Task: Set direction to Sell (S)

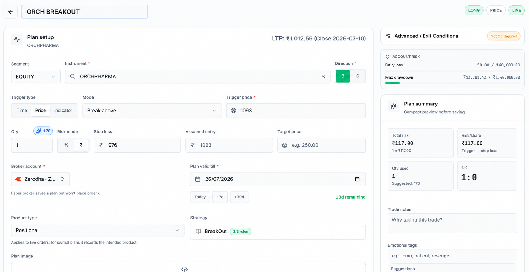Action: pos(358,76)
